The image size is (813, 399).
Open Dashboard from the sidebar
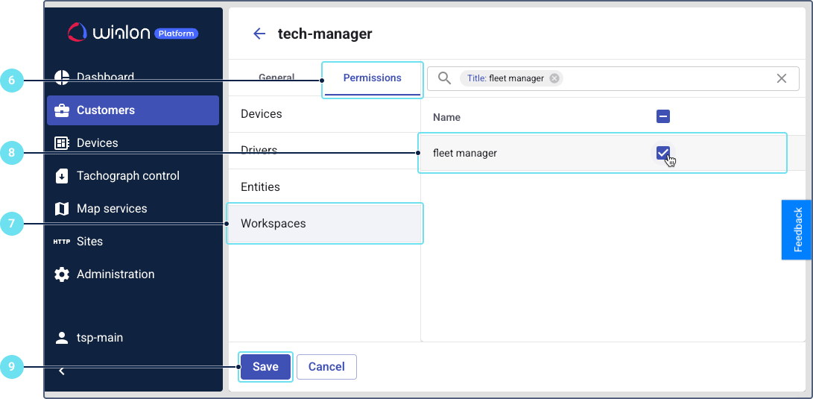105,77
